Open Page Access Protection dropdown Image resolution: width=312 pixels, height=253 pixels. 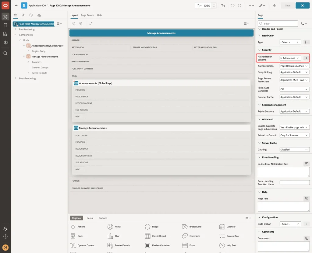coord(295,80)
